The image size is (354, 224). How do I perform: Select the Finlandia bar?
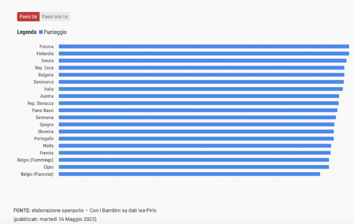(x=204, y=54)
